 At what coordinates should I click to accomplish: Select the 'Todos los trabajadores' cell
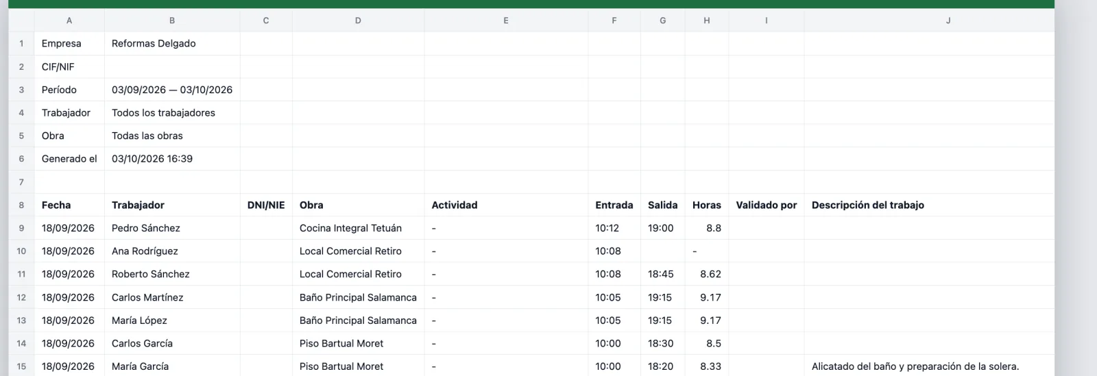(x=172, y=113)
